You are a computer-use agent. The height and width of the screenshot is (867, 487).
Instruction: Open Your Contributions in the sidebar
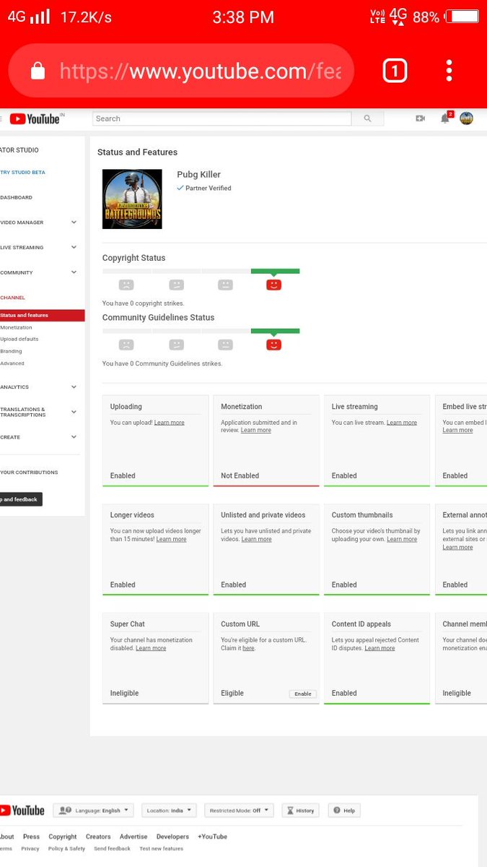[29, 473]
